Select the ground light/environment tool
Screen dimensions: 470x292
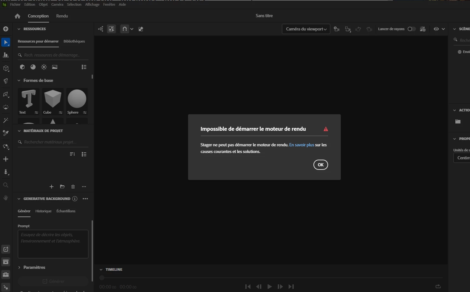(6, 107)
